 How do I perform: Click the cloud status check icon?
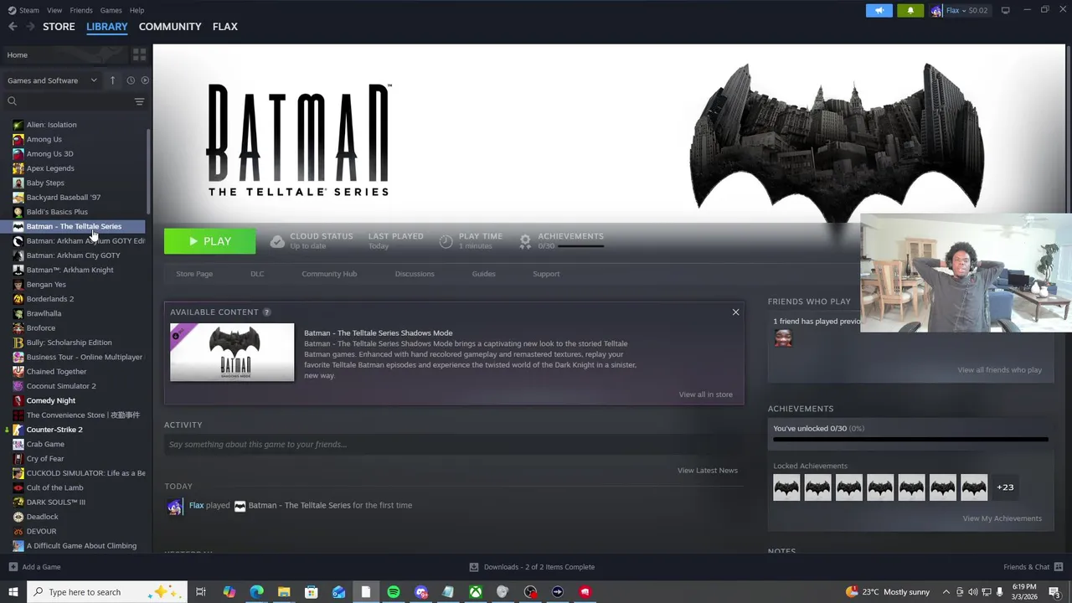277,241
